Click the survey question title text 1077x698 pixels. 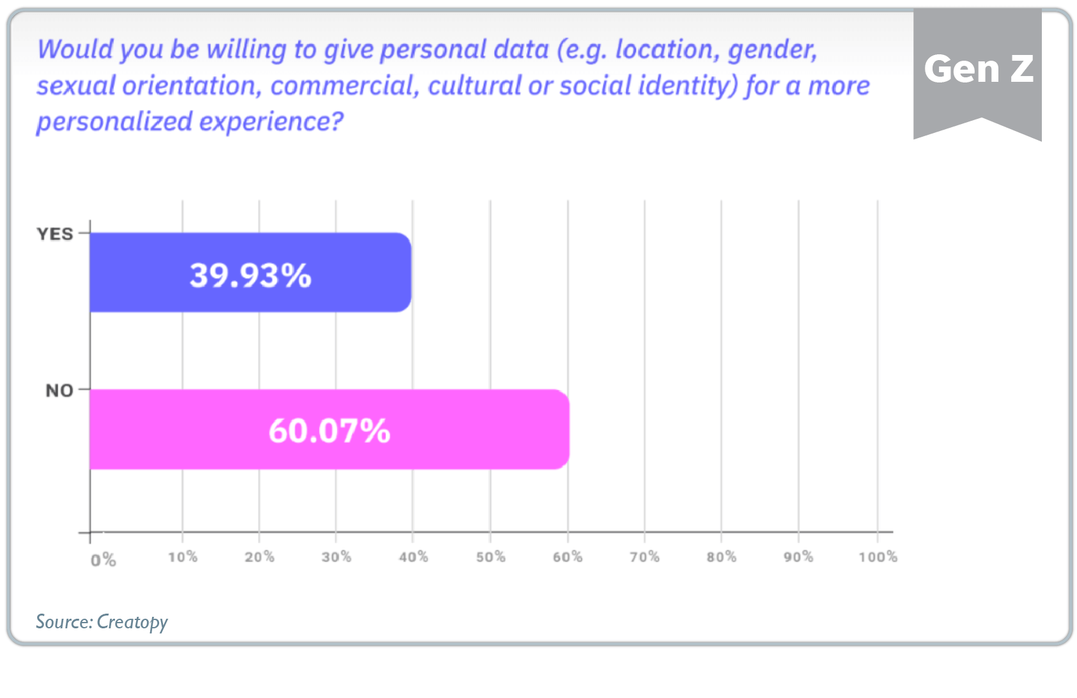pos(453,85)
